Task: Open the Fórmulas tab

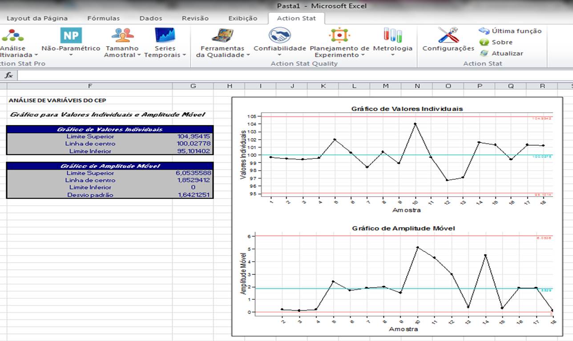Action: 103,19
